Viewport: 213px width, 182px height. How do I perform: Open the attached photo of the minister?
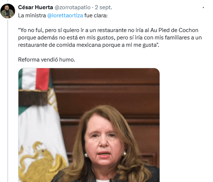coord(89,125)
